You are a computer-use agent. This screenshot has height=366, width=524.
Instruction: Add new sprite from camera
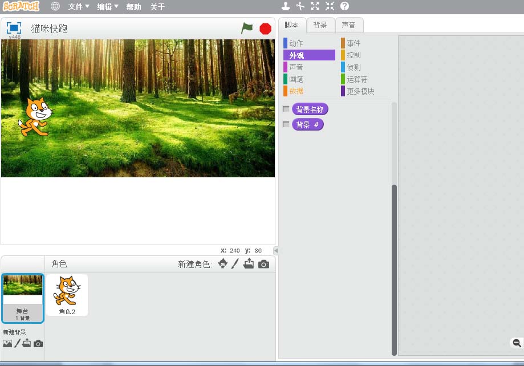[x=263, y=264]
